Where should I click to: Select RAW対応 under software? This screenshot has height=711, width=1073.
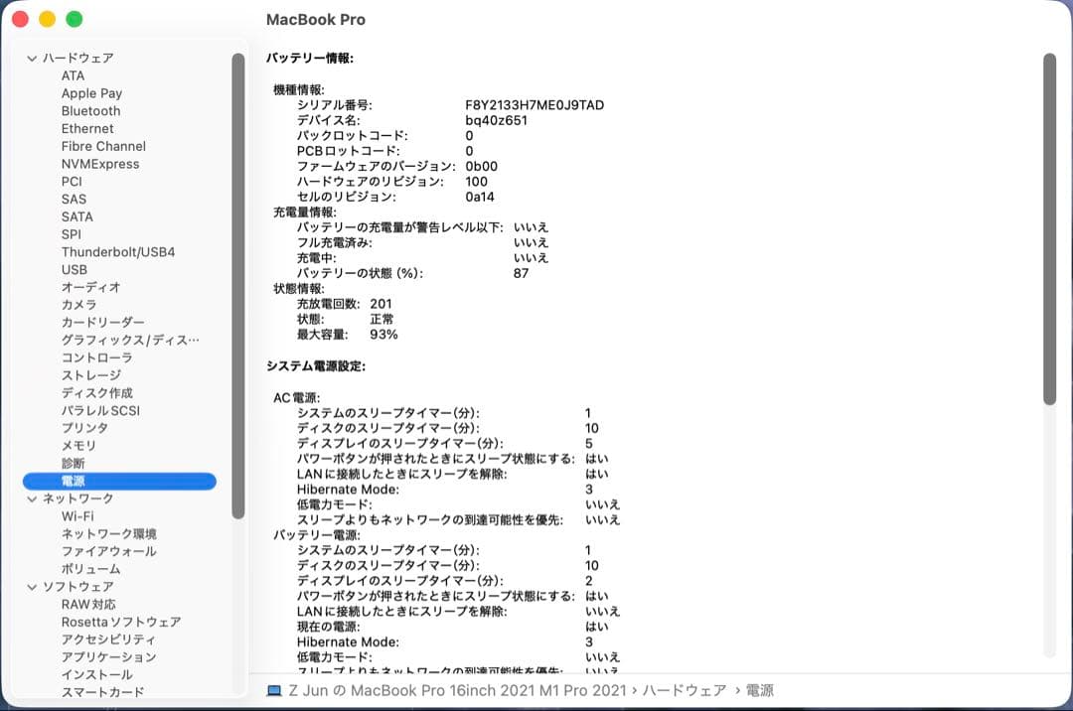(x=88, y=605)
